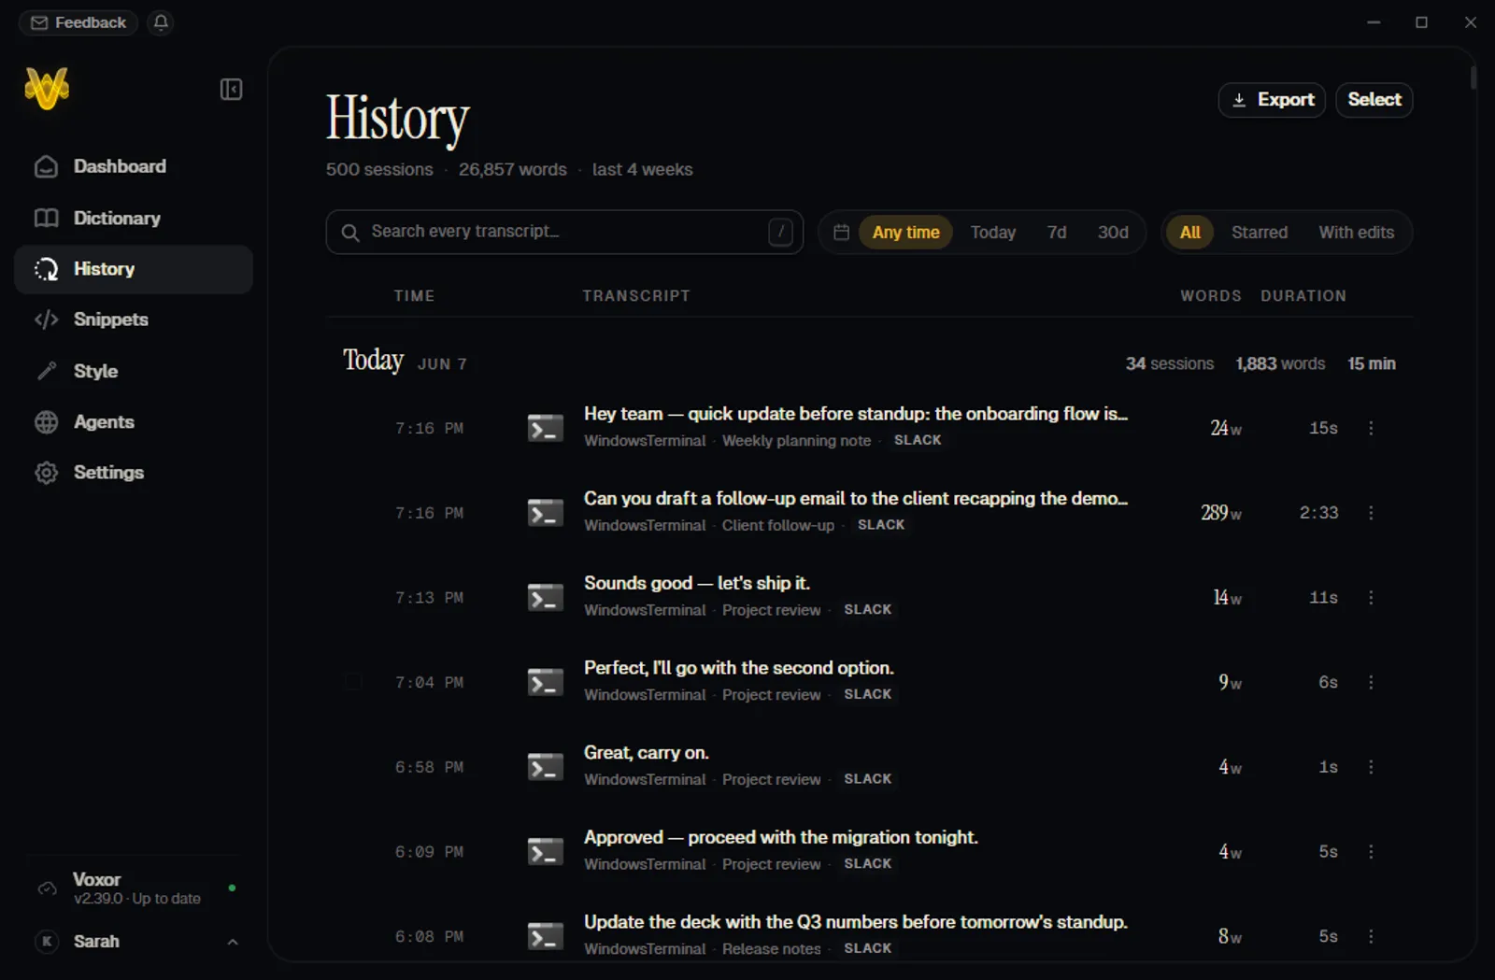Collapse the sidebar panel icon
The image size is (1495, 980).
231,90
